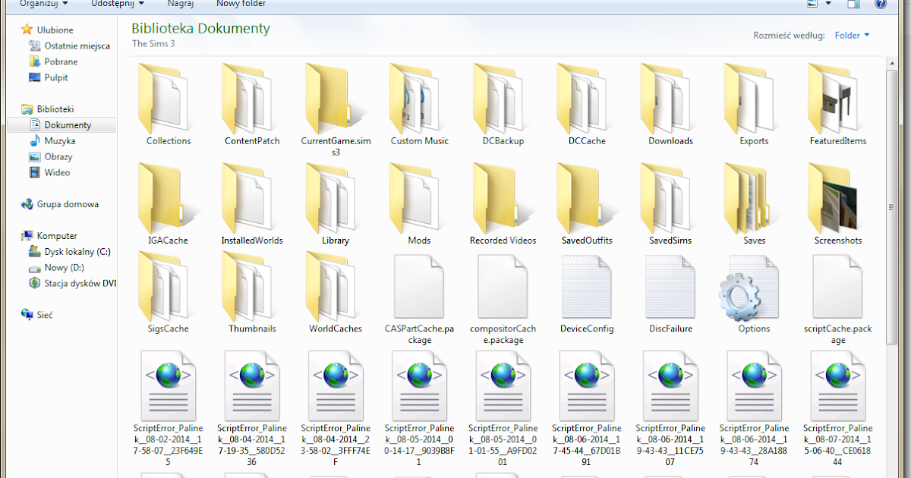The height and width of the screenshot is (478, 911).
Task: Select the Exports folder
Action: point(754,105)
